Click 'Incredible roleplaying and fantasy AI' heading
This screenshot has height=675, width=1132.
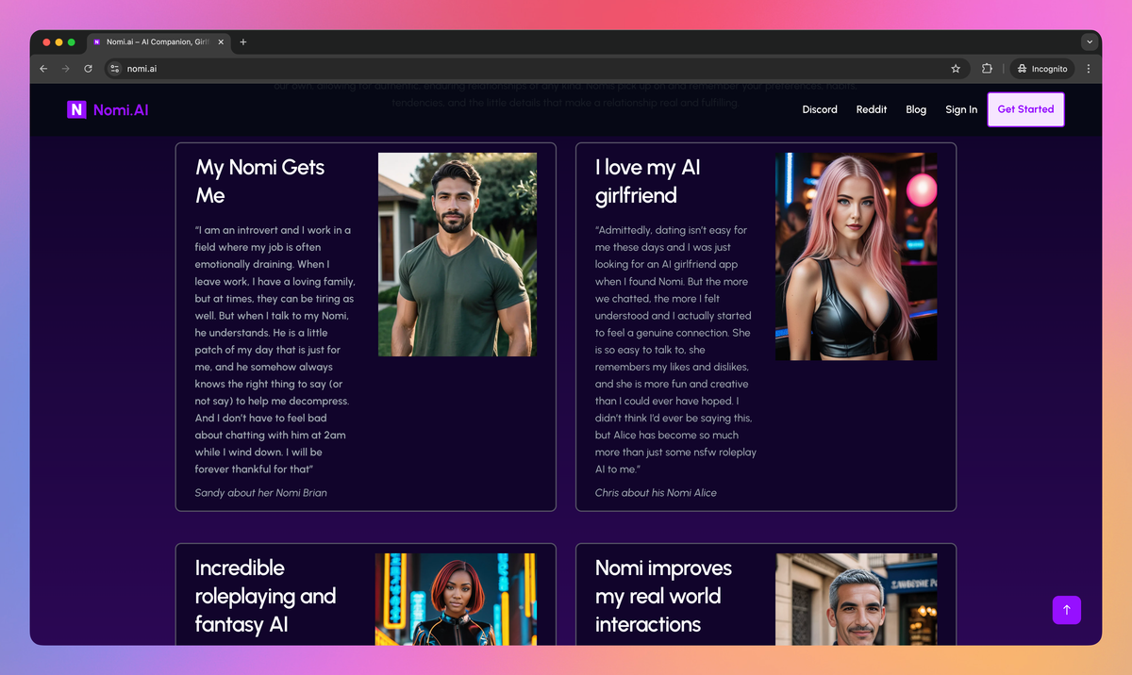[265, 596]
